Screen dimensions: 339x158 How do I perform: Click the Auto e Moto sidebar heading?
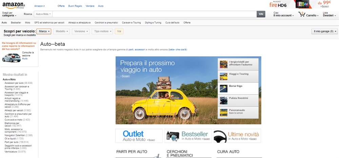pyautogui.click(x=9, y=79)
